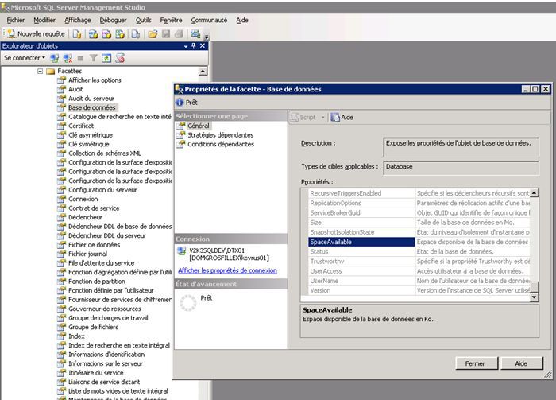556x400 pixels.
Task: Click the stop square icon in Explorateur
Action: click(x=80, y=58)
